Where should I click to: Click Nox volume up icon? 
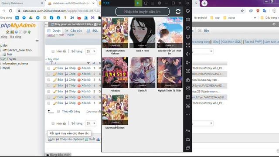pos(188,54)
